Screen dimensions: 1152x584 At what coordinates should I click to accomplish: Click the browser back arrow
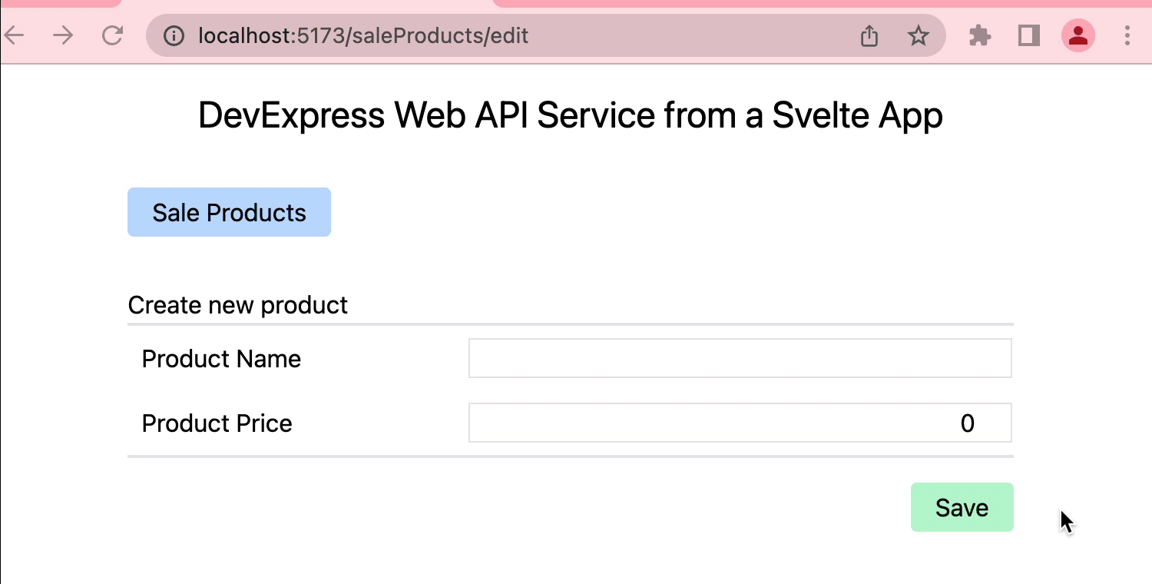point(14,35)
